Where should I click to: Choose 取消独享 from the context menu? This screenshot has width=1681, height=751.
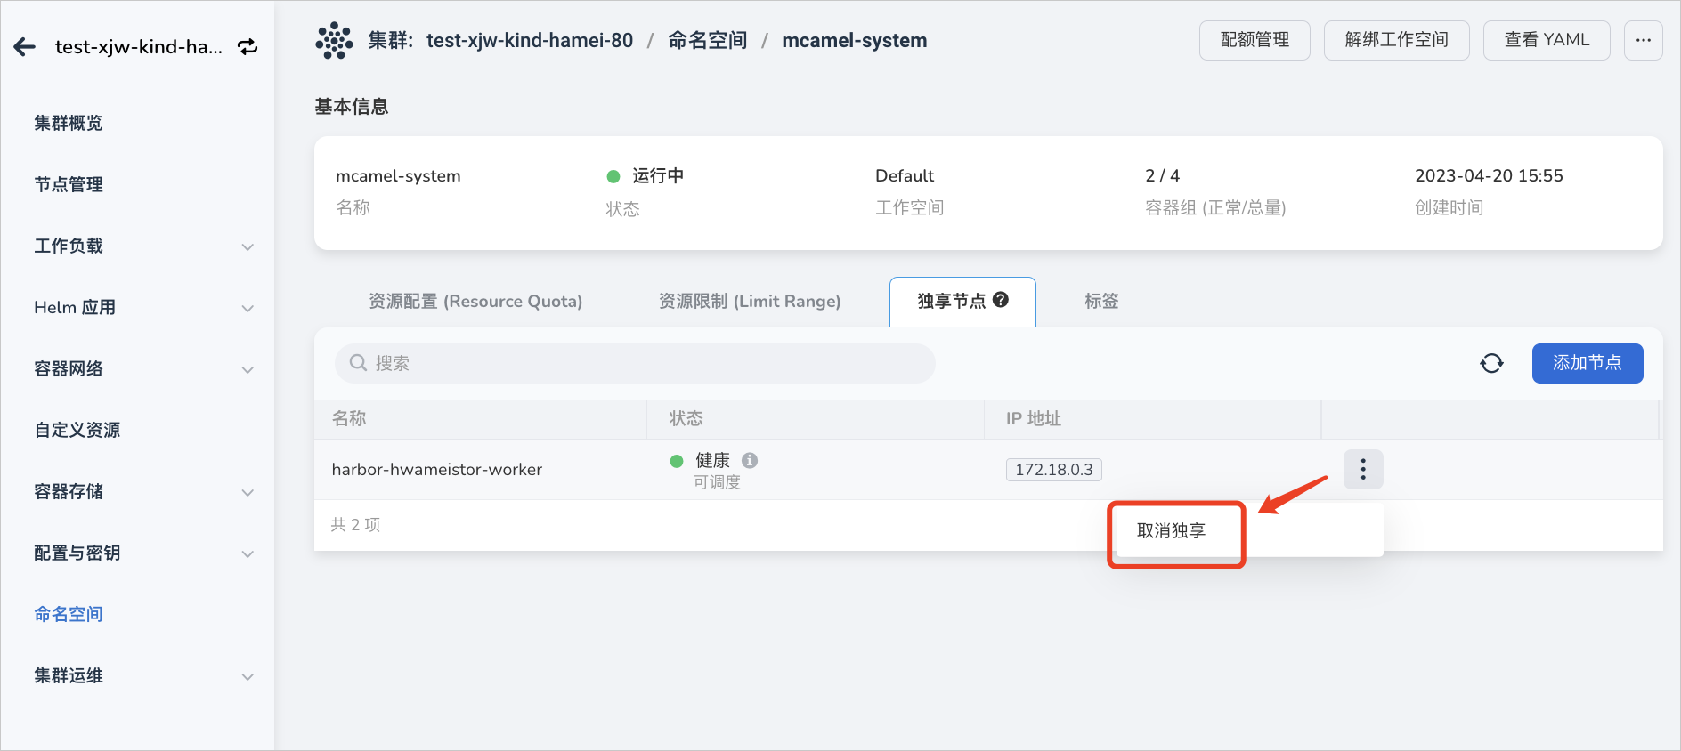pyautogui.click(x=1172, y=530)
